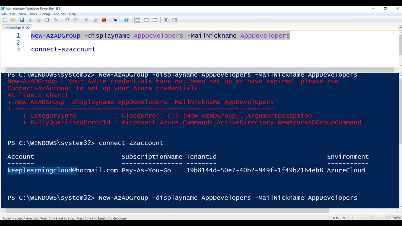Redo the last edit
Image resolution: width=402 pixels, height=226 pixels.
75,20
